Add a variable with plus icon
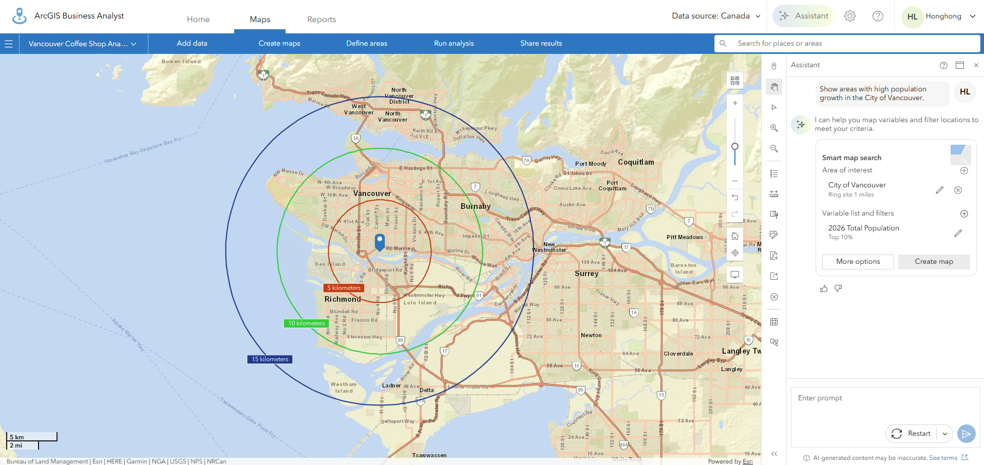The height and width of the screenshot is (465, 984). pyautogui.click(x=964, y=214)
